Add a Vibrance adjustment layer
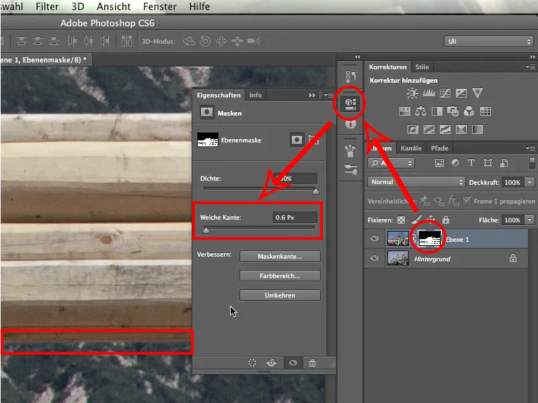Screen dimensions: 538x403 tap(477, 93)
